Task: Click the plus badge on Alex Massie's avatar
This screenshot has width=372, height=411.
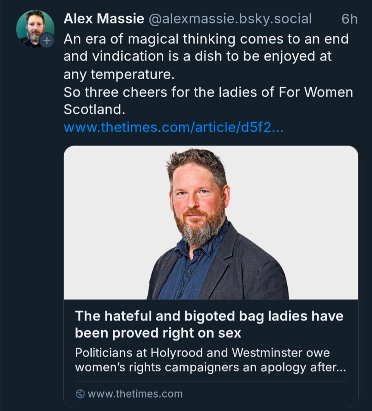Action: [46, 41]
